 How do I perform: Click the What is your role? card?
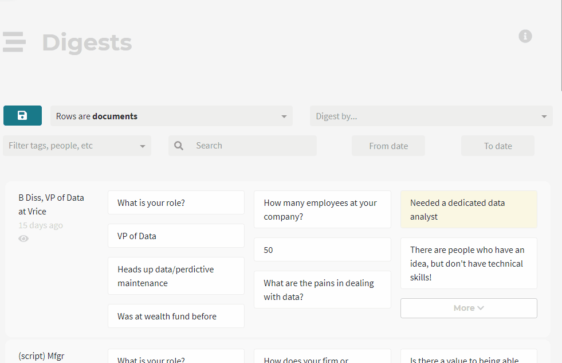coord(176,202)
